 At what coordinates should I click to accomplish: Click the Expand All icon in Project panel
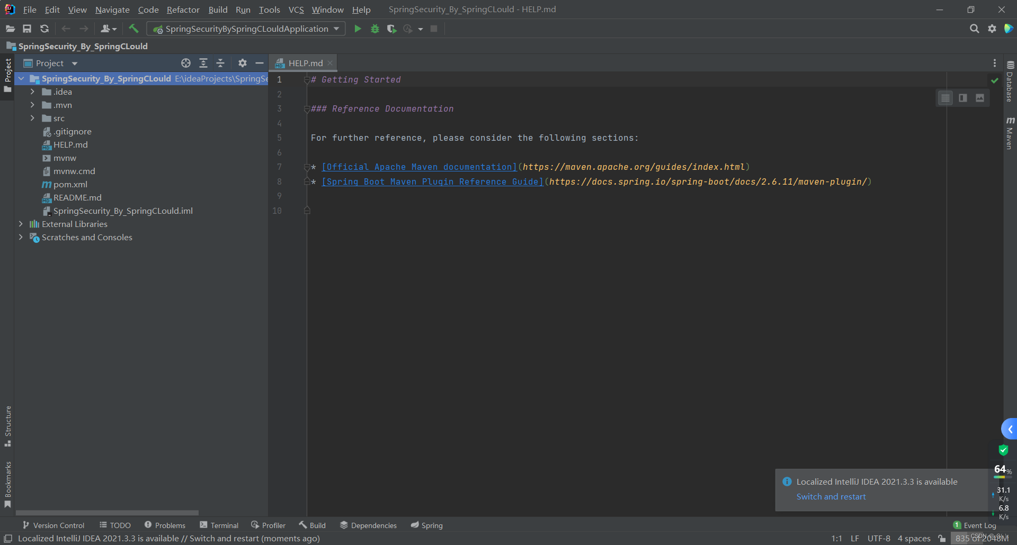coord(203,63)
